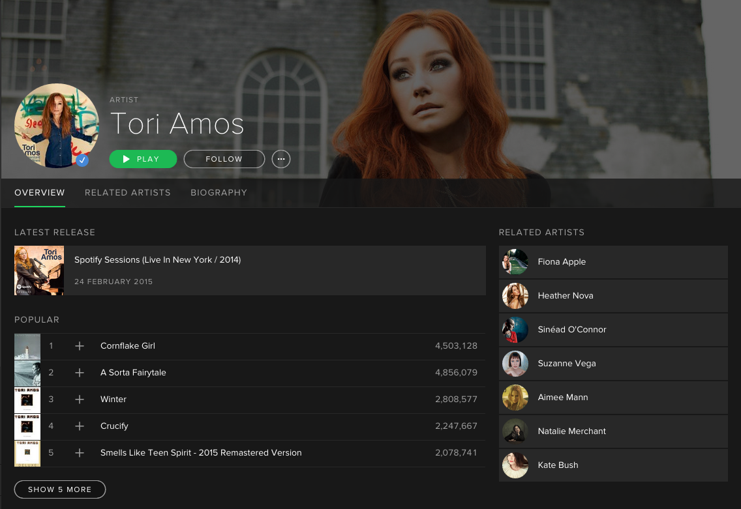
Task: Click the play count 4,503,128
Action: [456, 345]
